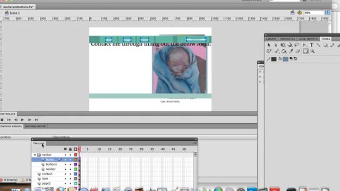Expand the second collapsed panel arrow

(x=260, y=76)
